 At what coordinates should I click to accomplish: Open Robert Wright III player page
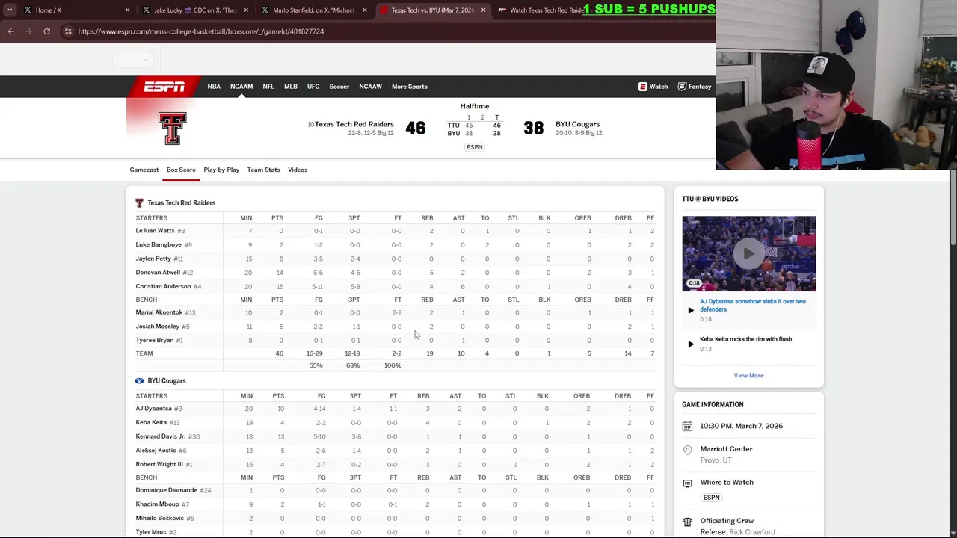pos(159,464)
